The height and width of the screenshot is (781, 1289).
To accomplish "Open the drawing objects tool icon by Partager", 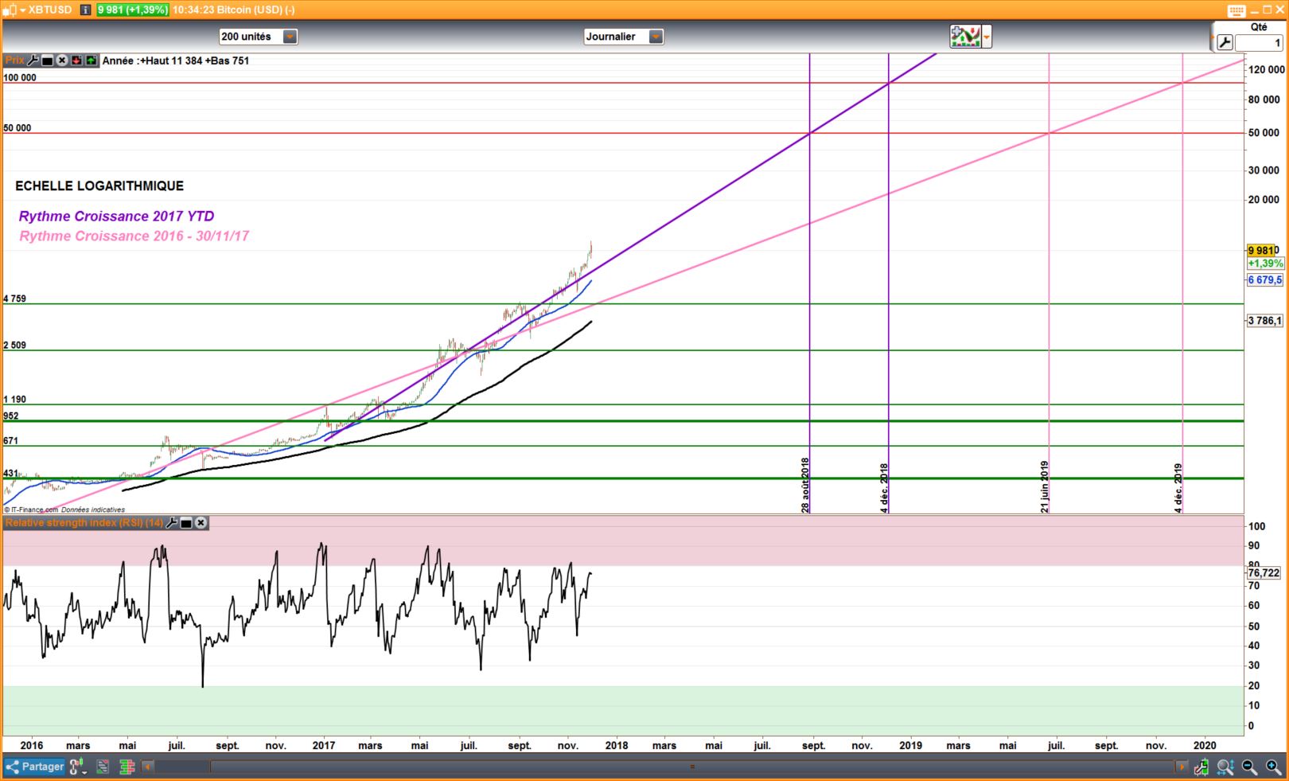I will pos(77,767).
